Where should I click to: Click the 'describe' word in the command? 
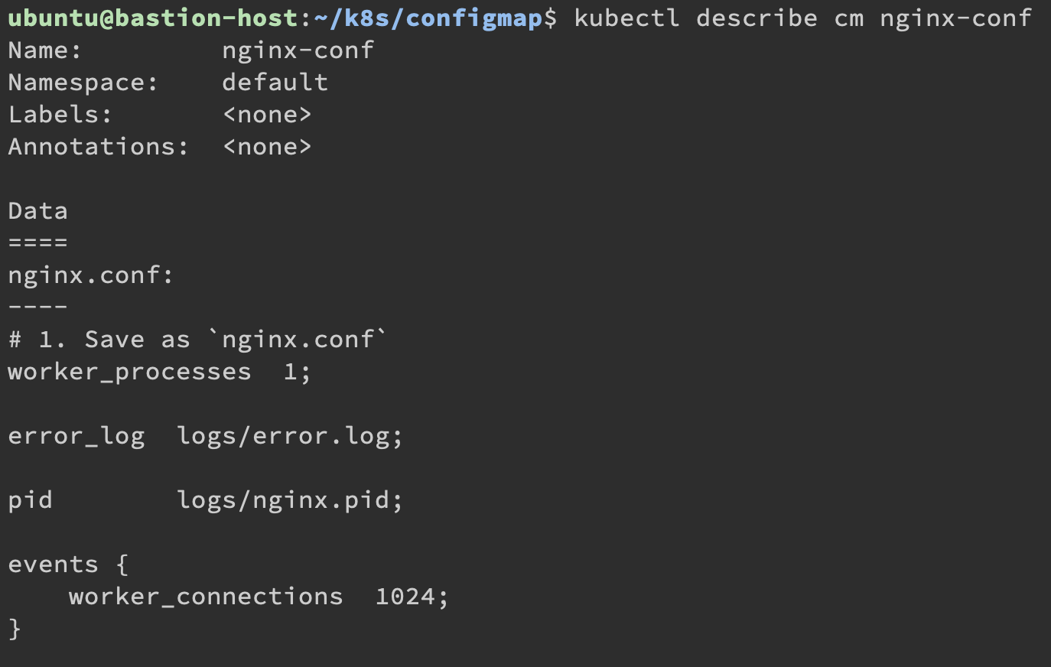point(757,18)
